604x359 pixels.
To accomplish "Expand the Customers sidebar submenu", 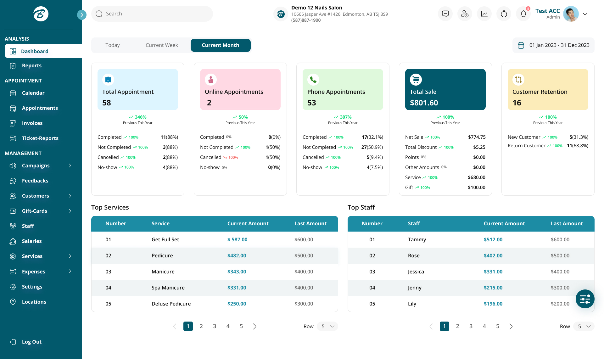I will 70,196.
